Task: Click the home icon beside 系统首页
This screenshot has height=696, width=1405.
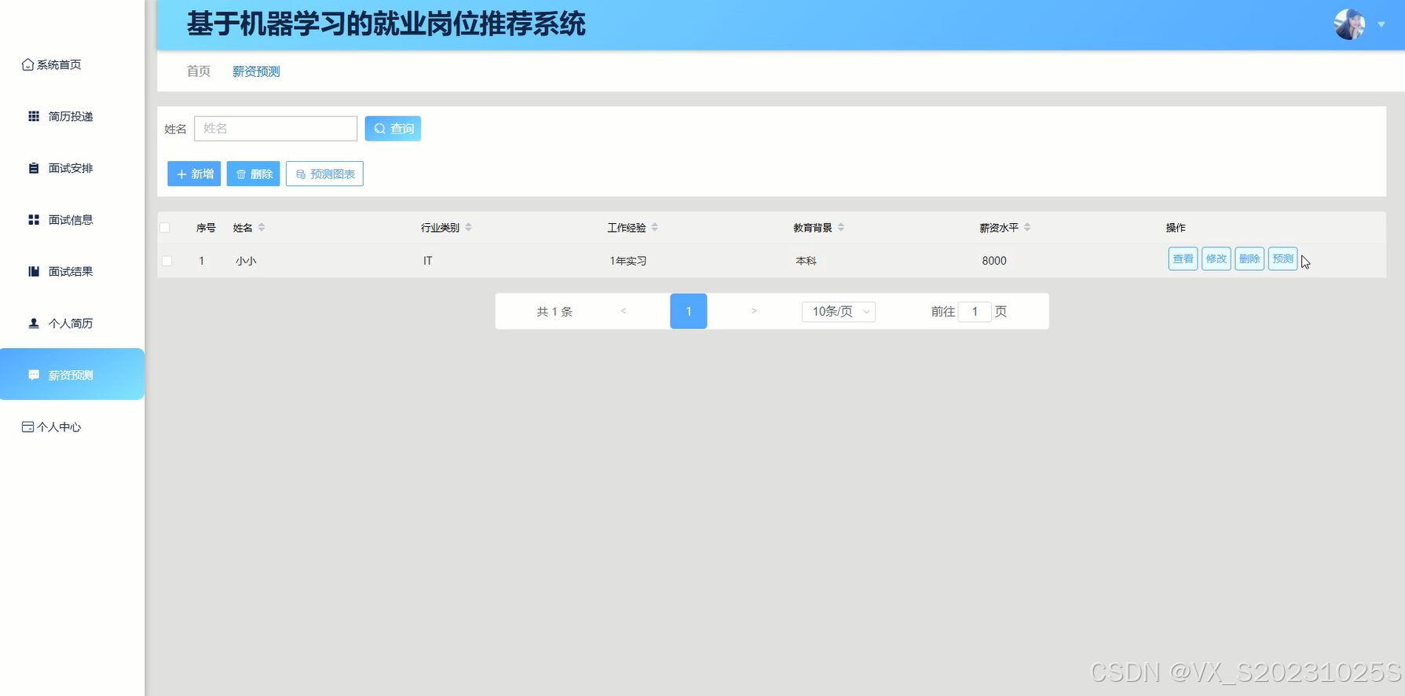Action: pos(27,64)
